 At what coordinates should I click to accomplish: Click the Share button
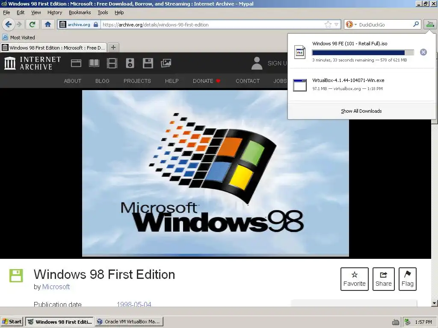point(384,279)
